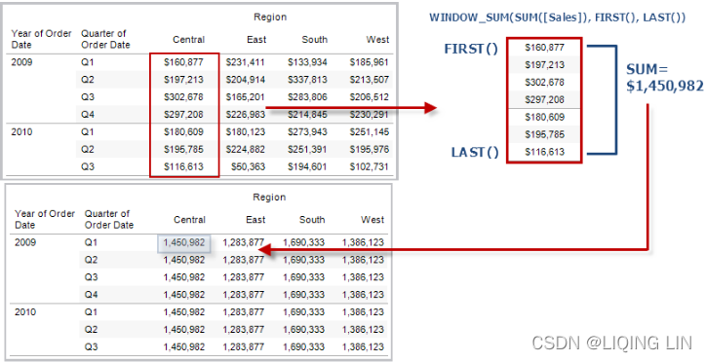This screenshot has height=362, width=706.
Task: Click the $180,123 cell
Action: tap(246, 131)
